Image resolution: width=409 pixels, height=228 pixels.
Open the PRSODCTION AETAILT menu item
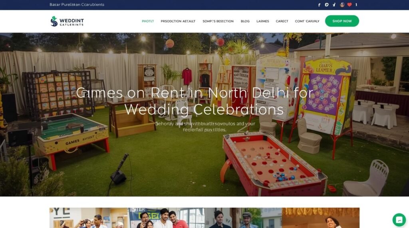(178, 21)
